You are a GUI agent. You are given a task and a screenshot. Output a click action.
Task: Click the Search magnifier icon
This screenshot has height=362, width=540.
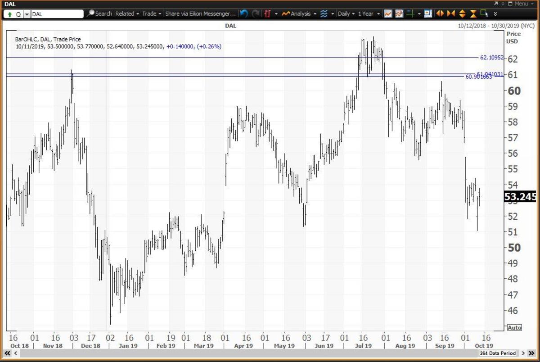[90, 14]
